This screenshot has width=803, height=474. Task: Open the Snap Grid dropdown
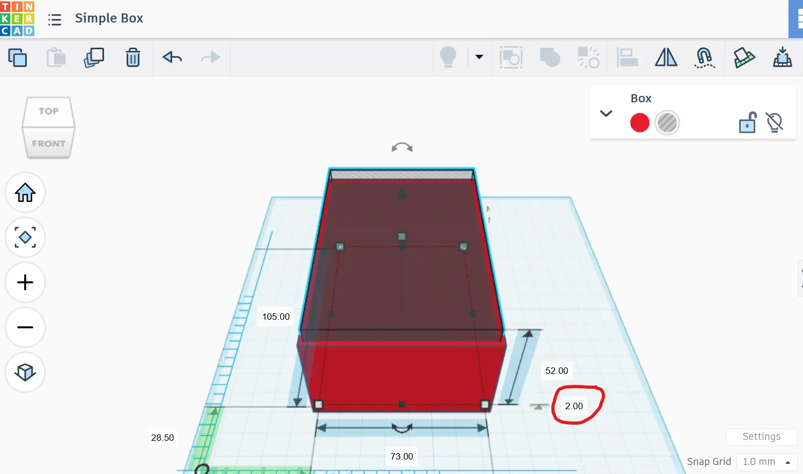[x=767, y=462]
